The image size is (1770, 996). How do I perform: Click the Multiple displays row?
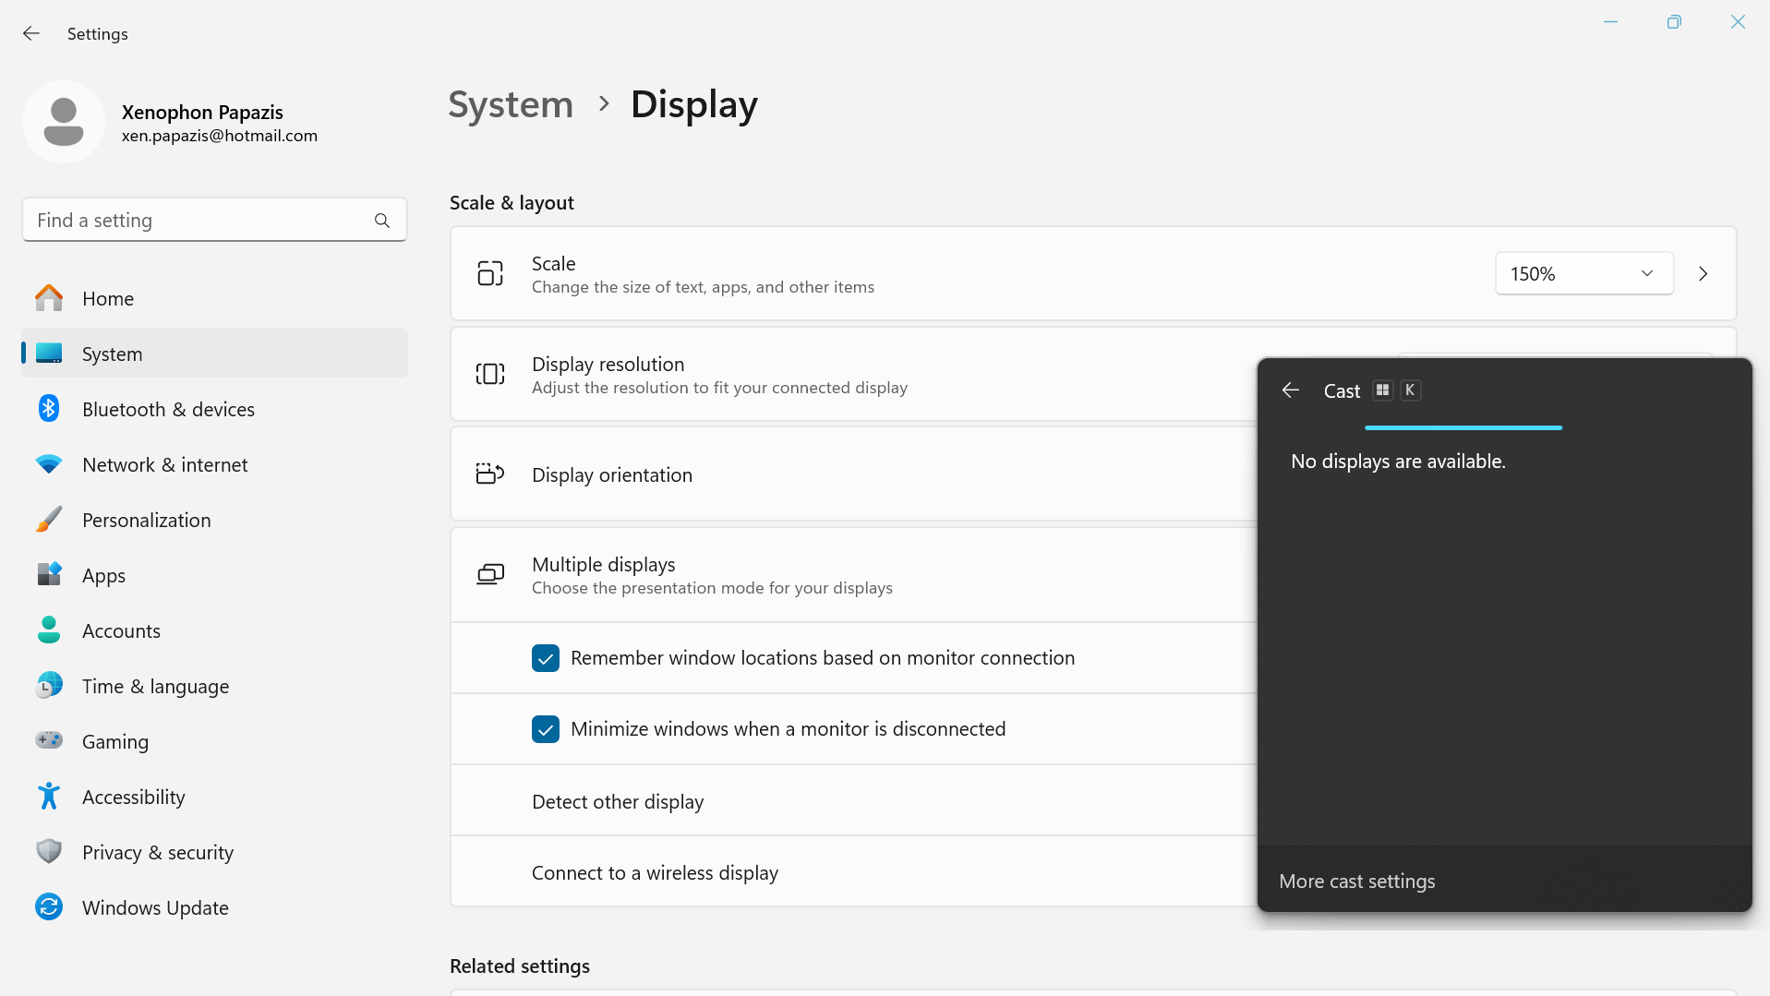(x=854, y=575)
